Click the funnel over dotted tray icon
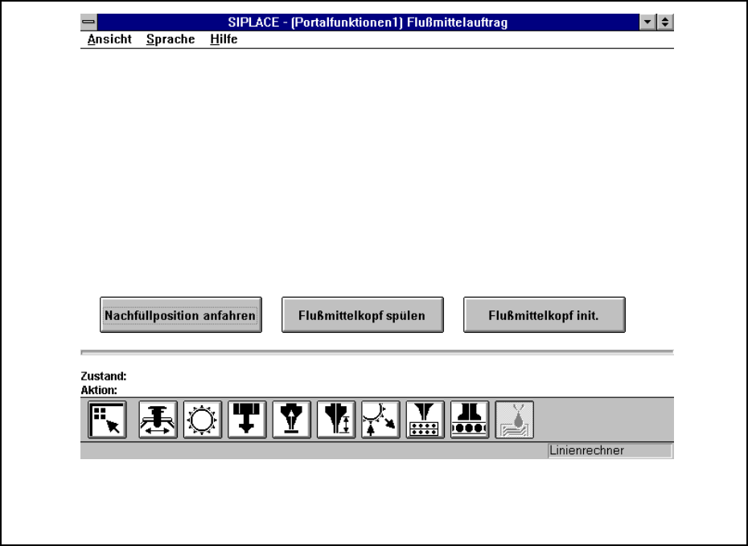748x546 pixels. (425, 420)
